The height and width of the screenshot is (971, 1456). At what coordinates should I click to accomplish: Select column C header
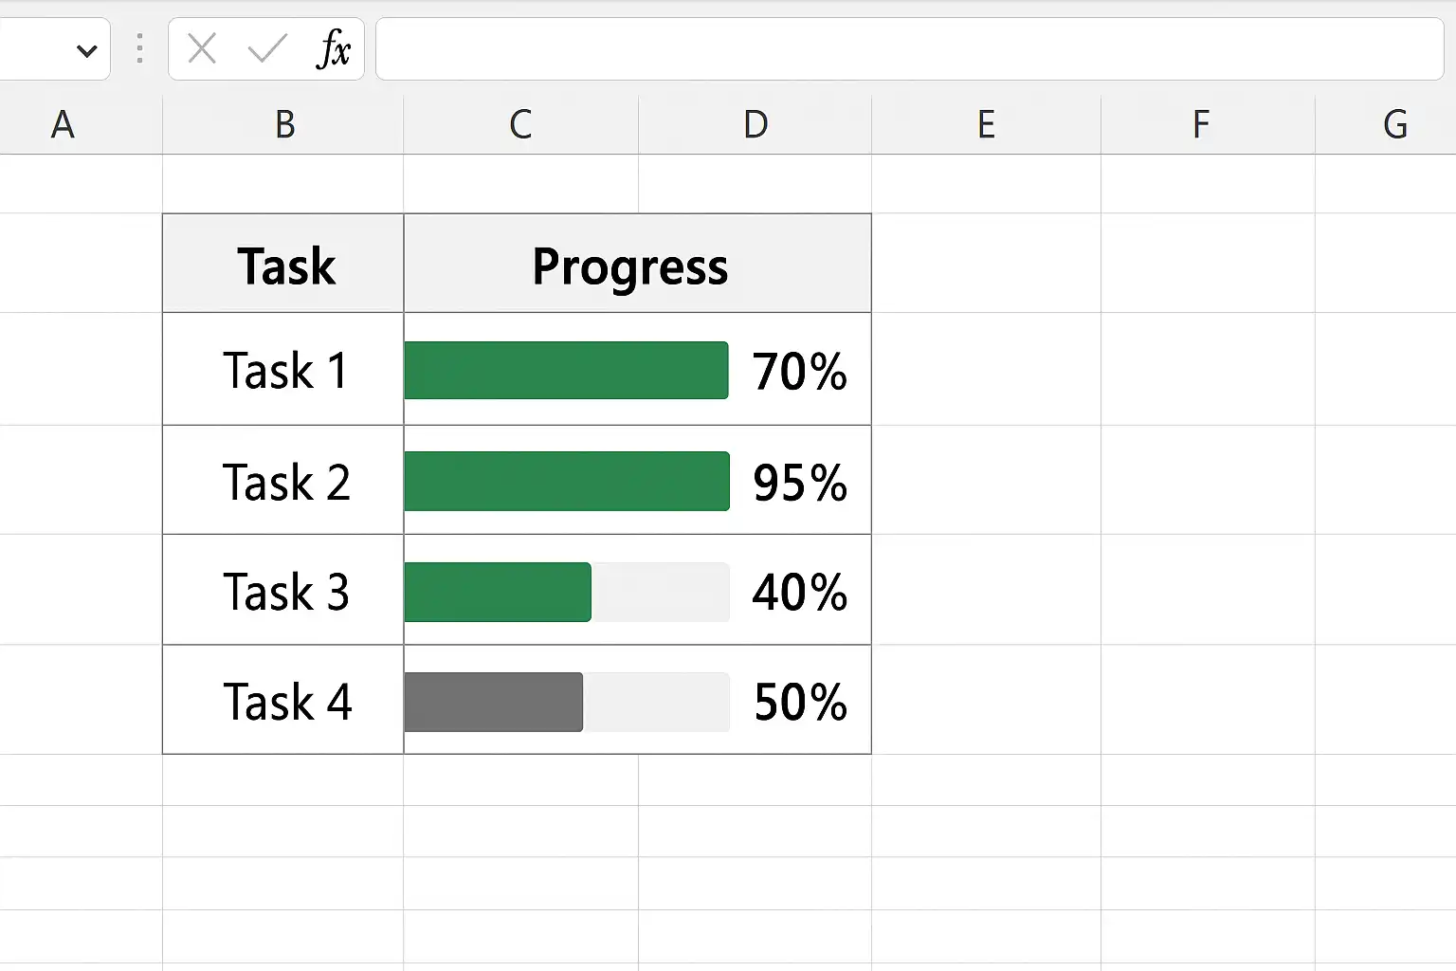(520, 124)
